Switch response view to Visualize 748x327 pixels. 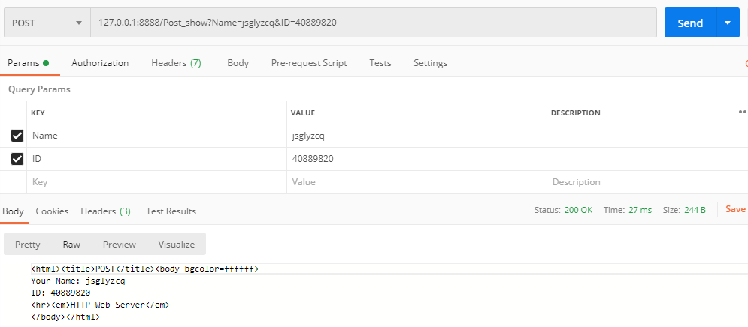[177, 244]
